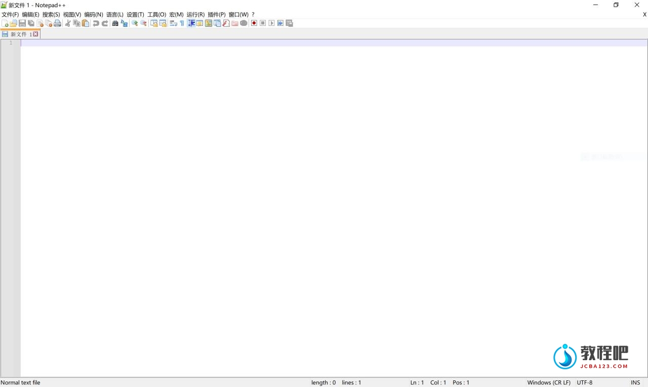The height and width of the screenshot is (387, 648).
Task: Paste from clipboard via toolbar icon
Action: 86,23
